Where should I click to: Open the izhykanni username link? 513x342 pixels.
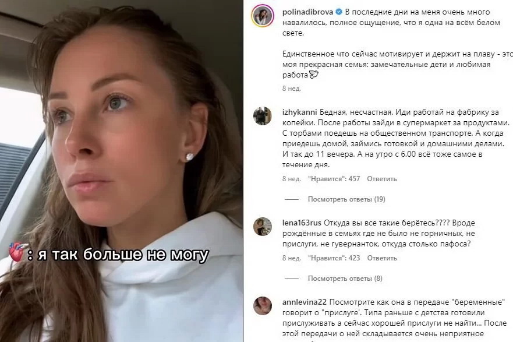pos(299,112)
